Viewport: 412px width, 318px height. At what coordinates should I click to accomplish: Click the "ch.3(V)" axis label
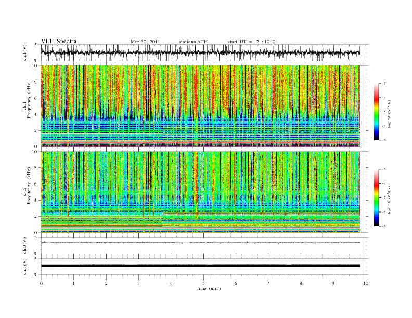click(25, 246)
